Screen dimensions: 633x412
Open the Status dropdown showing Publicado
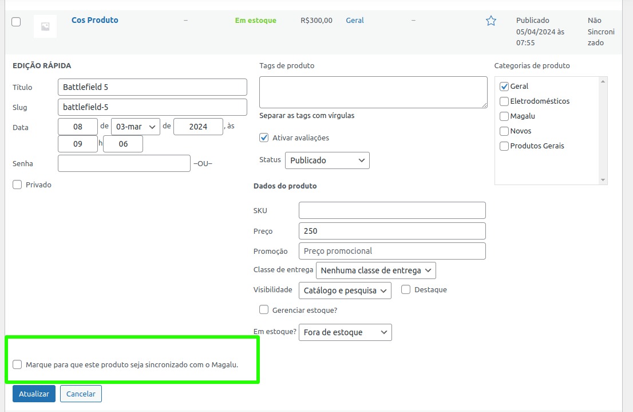(327, 160)
